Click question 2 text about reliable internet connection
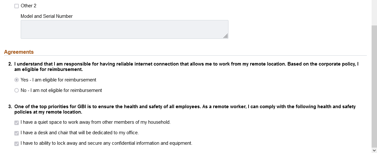 coord(186,67)
